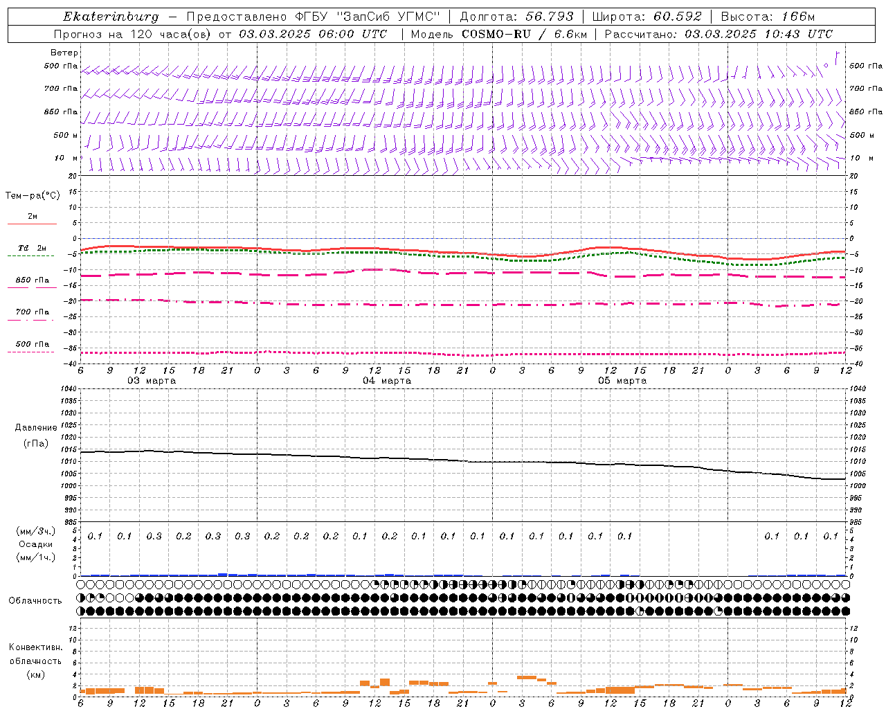Click the '04 марта' date label
Image resolution: width=886 pixels, height=709 pixels.
tap(387, 381)
